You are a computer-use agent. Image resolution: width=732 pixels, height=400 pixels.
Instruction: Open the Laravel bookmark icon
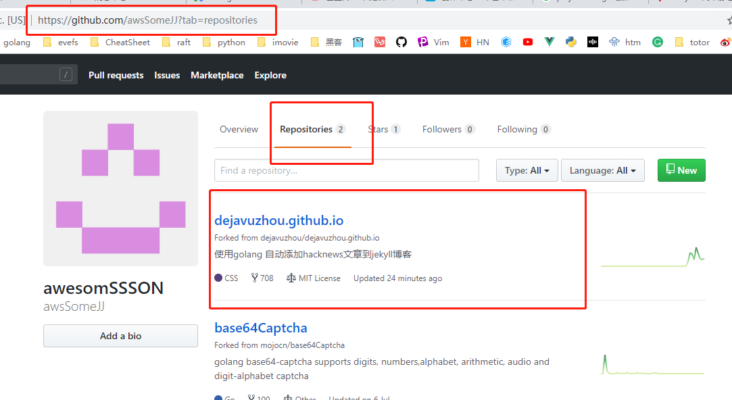[380, 43]
